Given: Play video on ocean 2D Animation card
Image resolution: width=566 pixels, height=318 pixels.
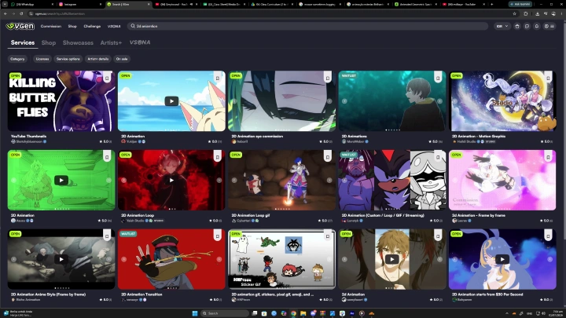Looking at the screenshot, I should point(171,101).
